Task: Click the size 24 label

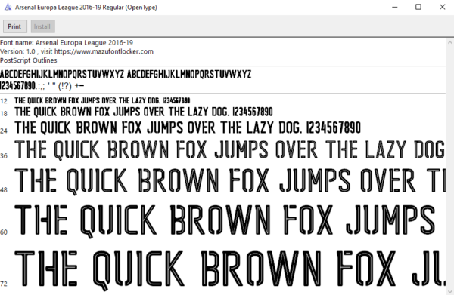Action: [x=4, y=131]
